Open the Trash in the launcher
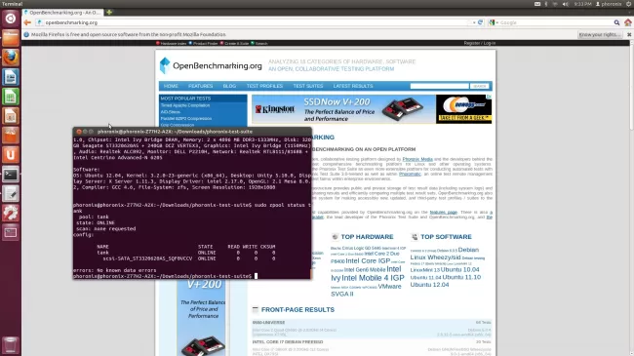Image resolution: width=634 pixels, height=356 pixels. coord(11,345)
